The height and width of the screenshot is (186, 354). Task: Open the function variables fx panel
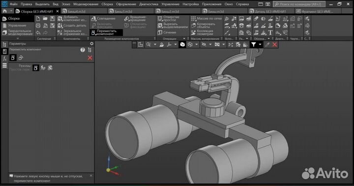4,58
